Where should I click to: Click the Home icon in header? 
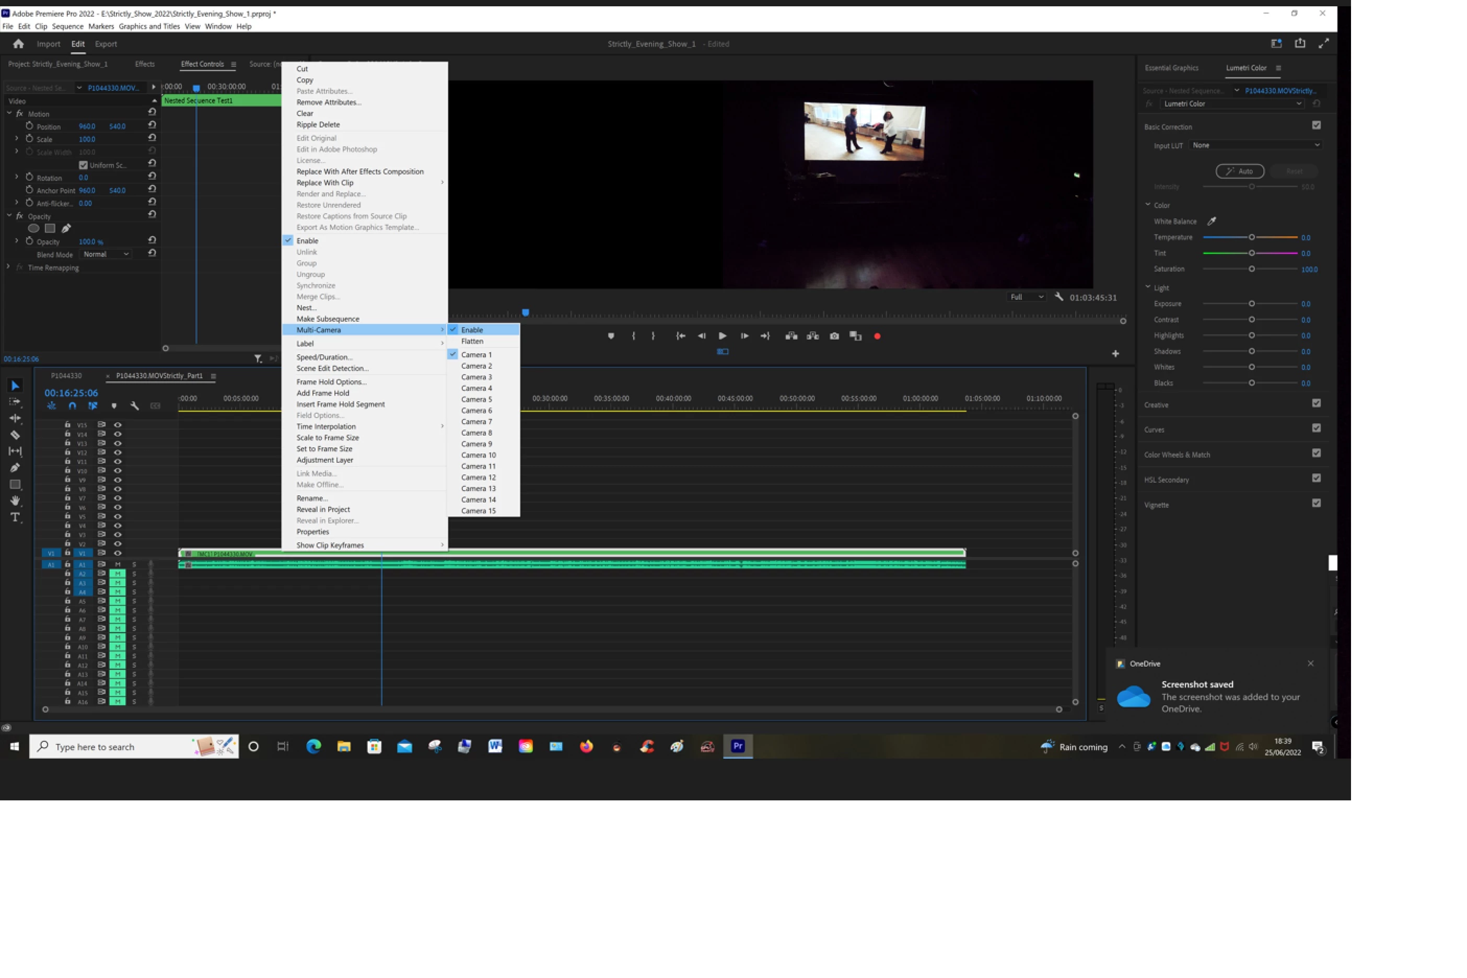pos(18,44)
